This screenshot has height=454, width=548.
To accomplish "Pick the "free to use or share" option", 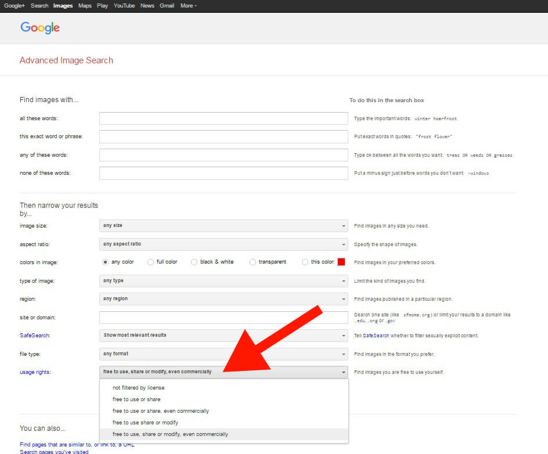I will (x=224, y=399).
